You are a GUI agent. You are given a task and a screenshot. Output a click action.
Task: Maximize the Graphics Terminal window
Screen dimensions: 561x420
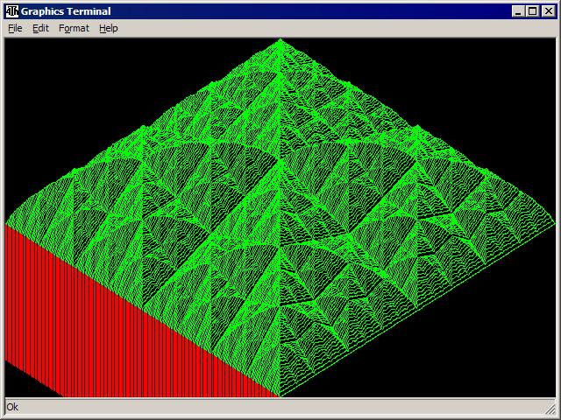[x=532, y=11]
